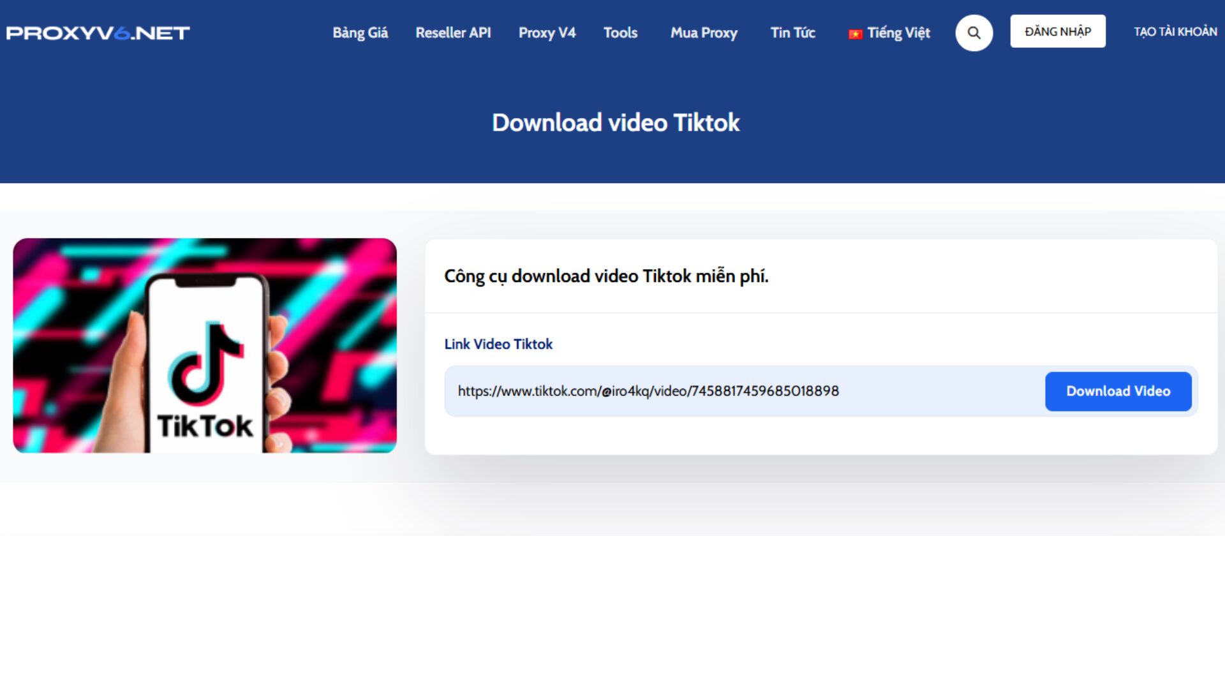Click the search icon in navbar
This screenshot has width=1225, height=689.
pos(974,32)
